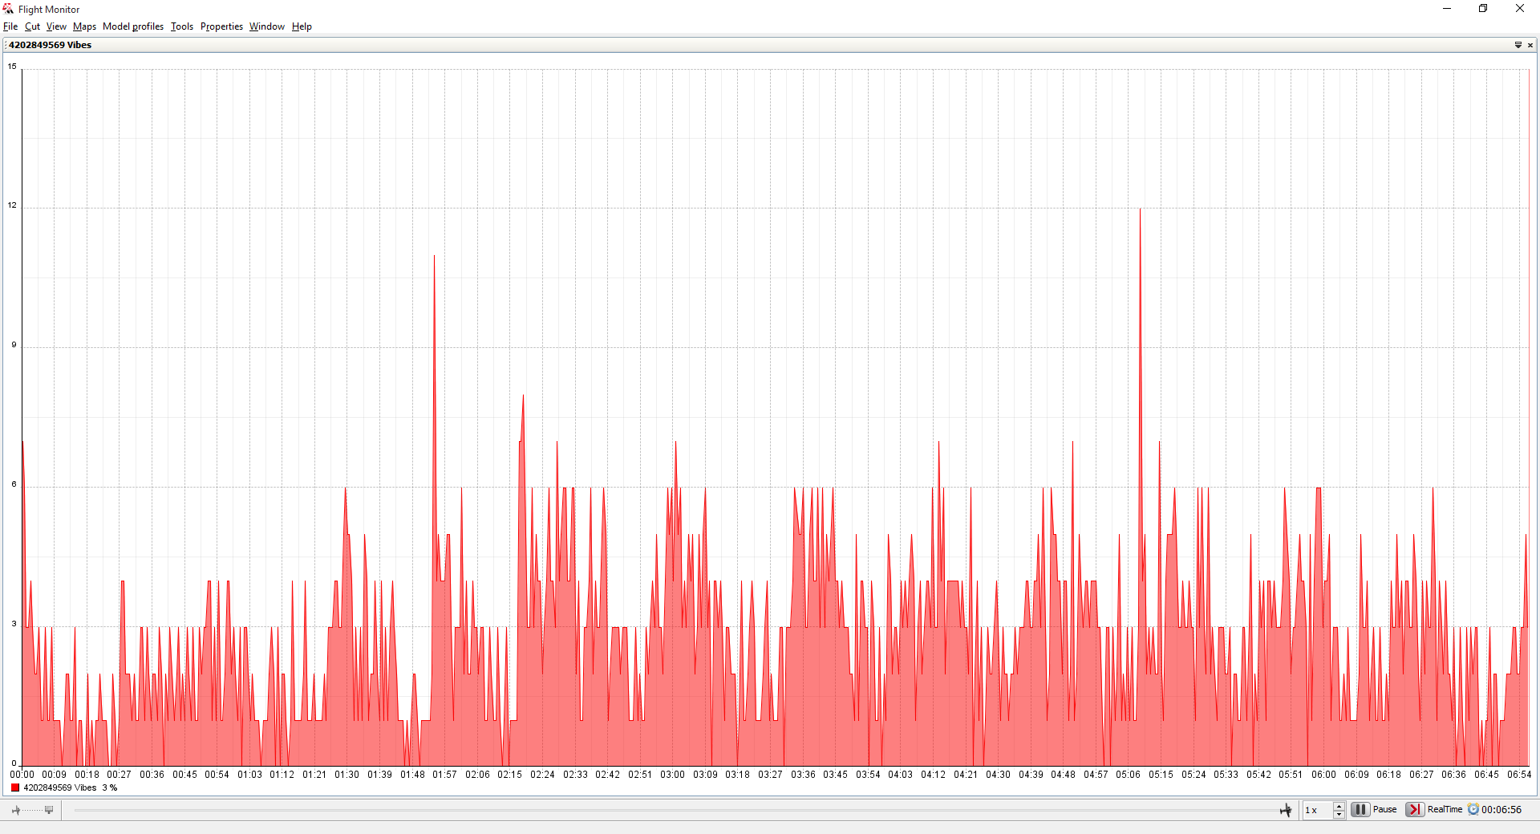
Task: Close the 4202849569 Vibes panel
Action: click(x=1530, y=45)
